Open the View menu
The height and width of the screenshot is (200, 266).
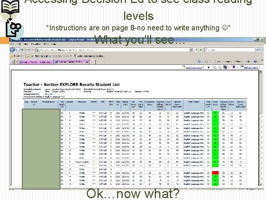click(x=26, y=44)
